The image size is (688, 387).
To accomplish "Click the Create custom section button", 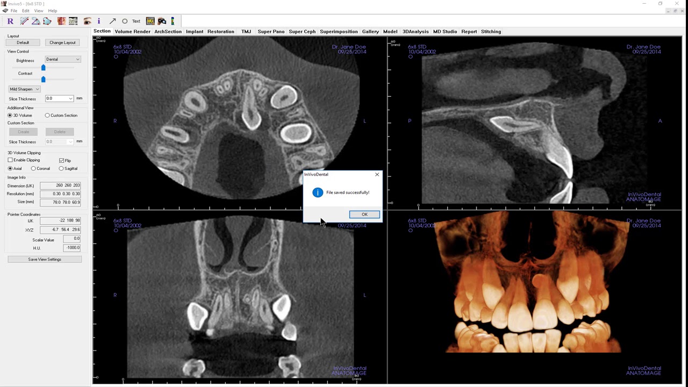I will tap(24, 132).
